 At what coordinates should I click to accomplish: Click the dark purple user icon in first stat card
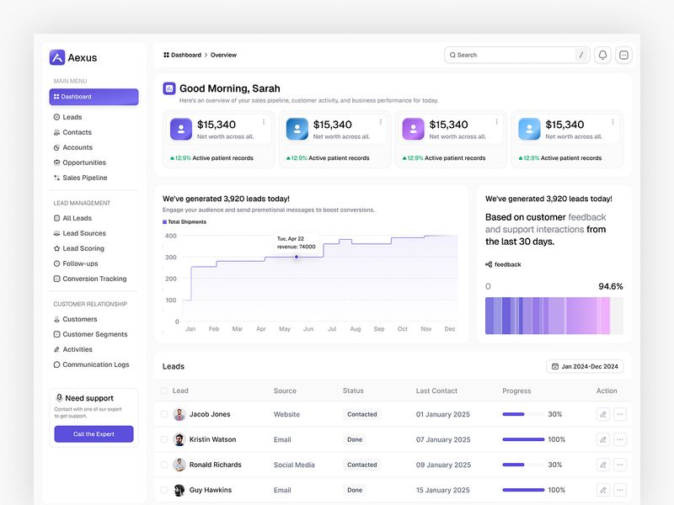[x=181, y=129]
